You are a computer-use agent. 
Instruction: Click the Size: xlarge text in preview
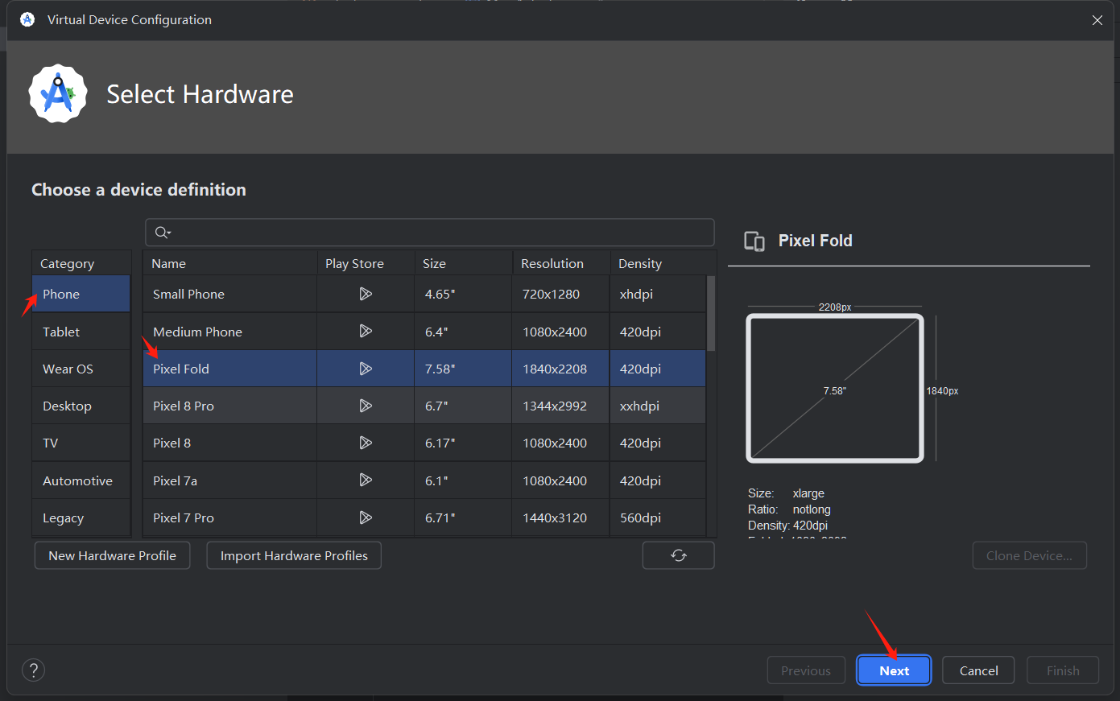[x=786, y=493]
